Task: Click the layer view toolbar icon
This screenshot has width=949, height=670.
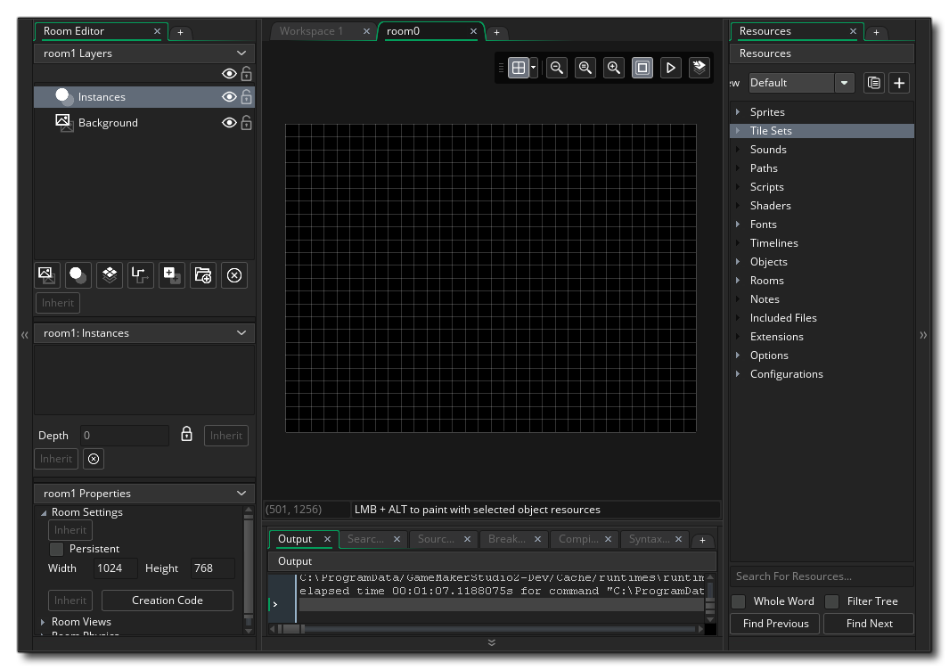Action: click(x=699, y=68)
